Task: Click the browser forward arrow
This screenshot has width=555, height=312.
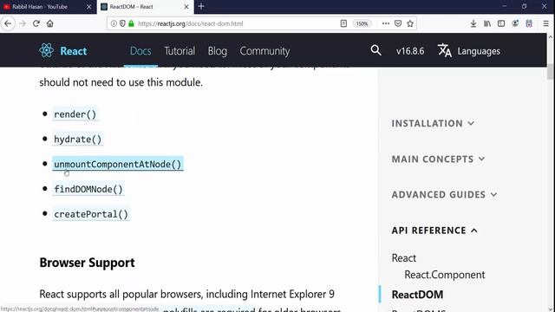Action: 23,23
